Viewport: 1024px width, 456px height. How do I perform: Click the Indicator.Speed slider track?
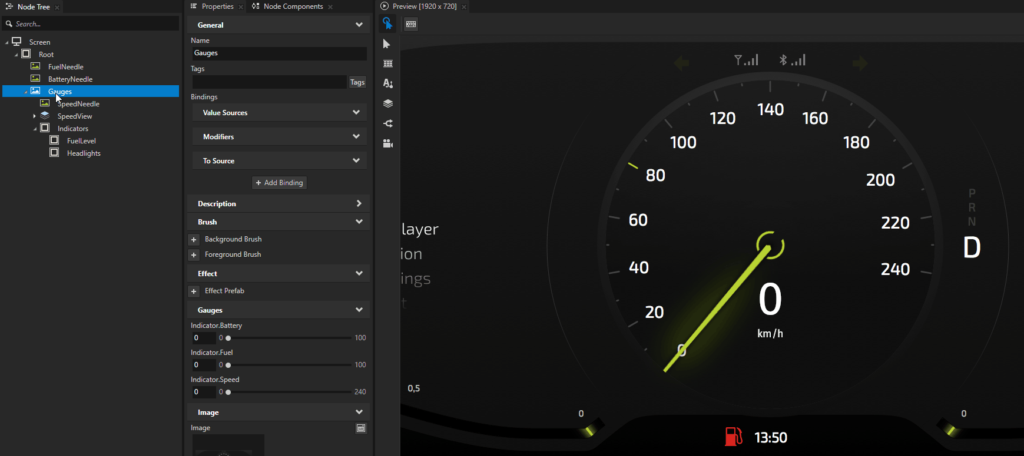pyautogui.click(x=289, y=392)
